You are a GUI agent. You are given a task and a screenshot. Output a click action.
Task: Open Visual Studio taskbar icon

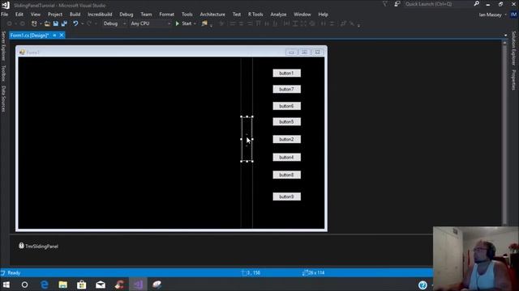click(139, 285)
